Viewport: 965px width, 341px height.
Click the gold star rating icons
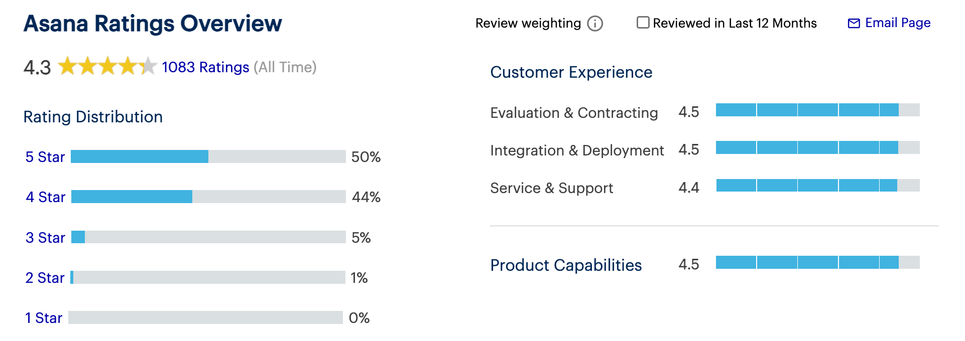(x=107, y=66)
